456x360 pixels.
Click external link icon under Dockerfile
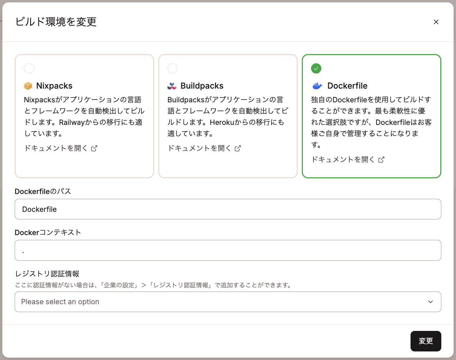(x=381, y=159)
